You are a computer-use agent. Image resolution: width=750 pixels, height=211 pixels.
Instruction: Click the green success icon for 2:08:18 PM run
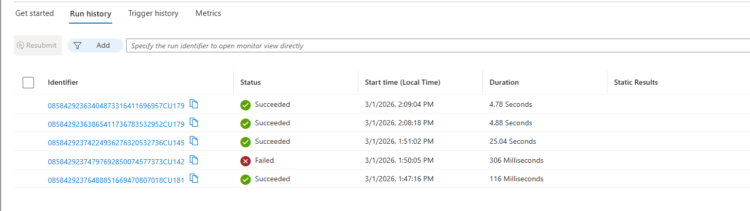246,123
